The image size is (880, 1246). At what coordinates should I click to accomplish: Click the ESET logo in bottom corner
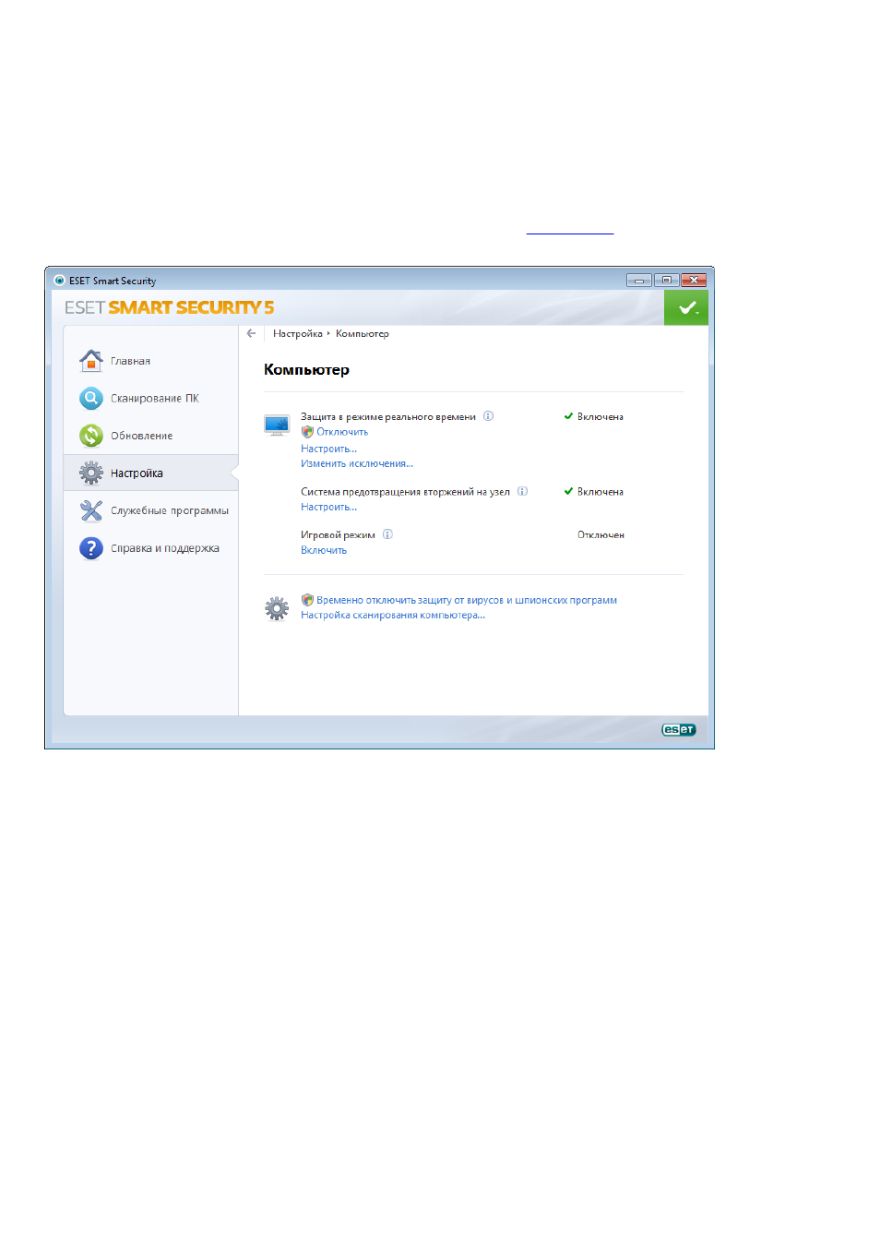pyautogui.click(x=678, y=730)
